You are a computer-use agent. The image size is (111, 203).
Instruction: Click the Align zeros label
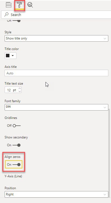click(12, 157)
